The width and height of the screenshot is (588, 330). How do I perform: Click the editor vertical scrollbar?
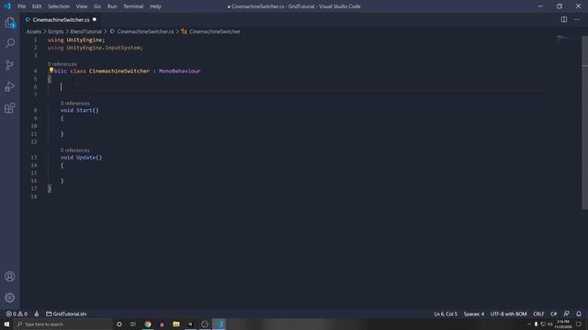click(584, 122)
